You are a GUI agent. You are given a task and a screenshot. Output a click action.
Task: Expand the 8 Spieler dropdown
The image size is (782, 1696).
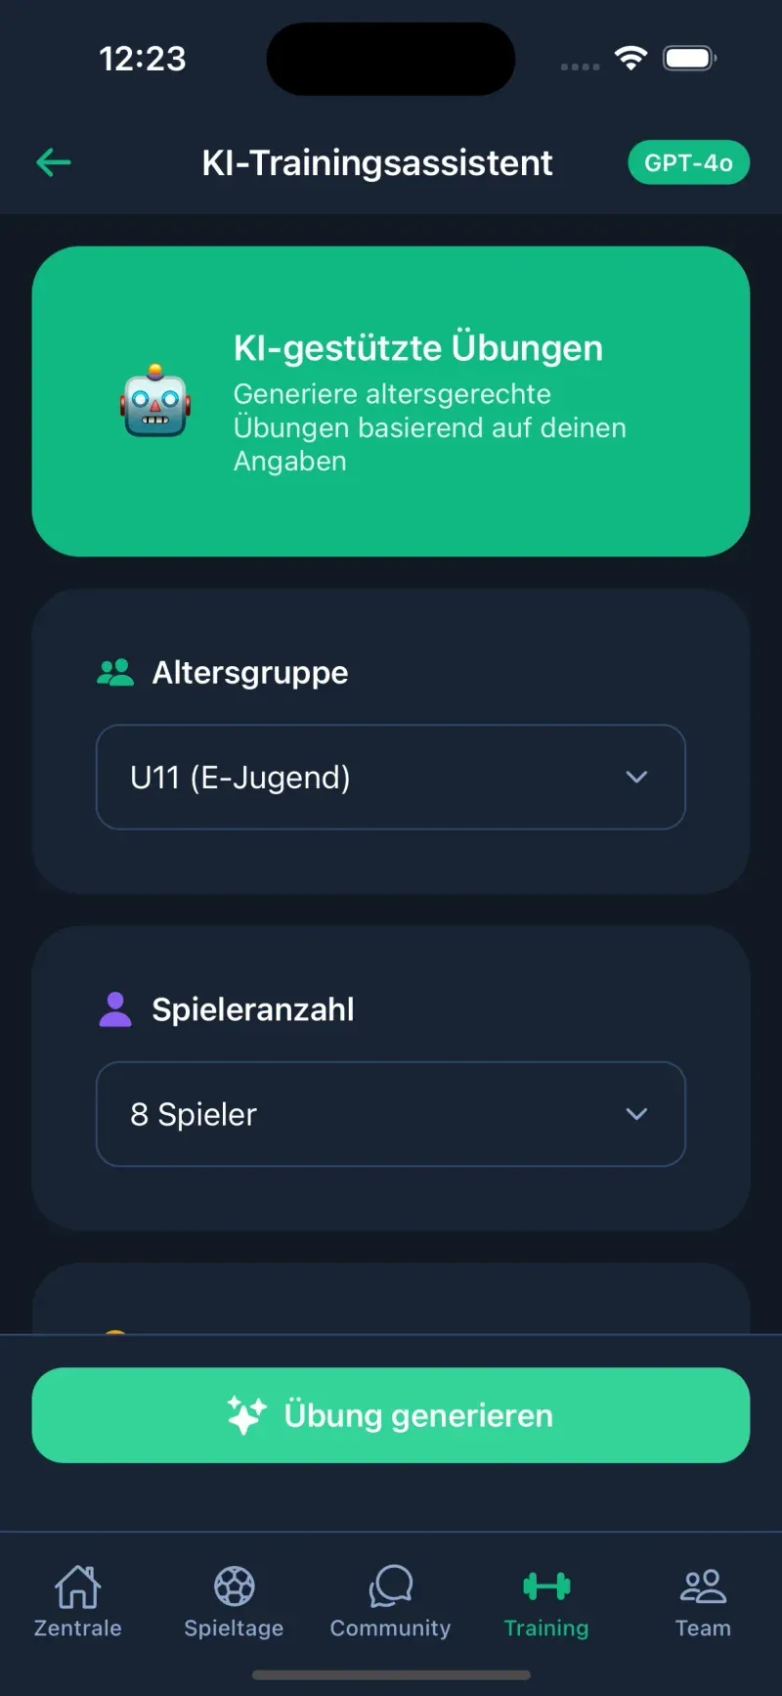pyautogui.click(x=390, y=1114)
